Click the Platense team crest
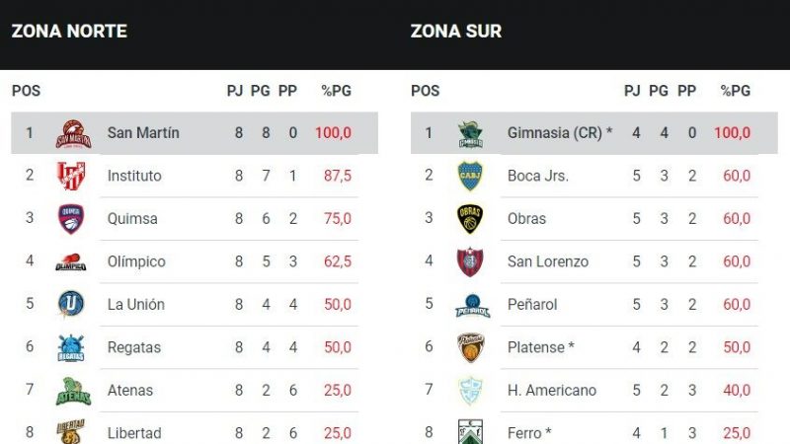790x444 pixels. 470,347
